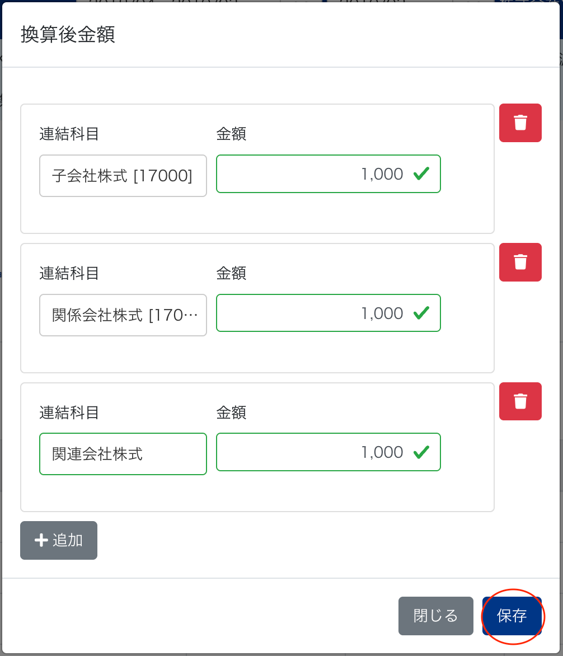Click 金額 label in the 子会社株式 row
The image size is (563, 656).
click(231, 134)
